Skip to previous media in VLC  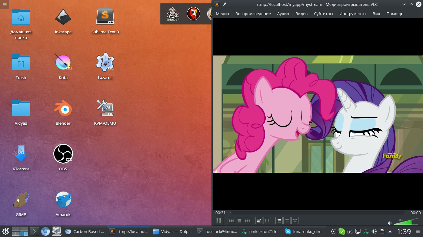(231, 221)
